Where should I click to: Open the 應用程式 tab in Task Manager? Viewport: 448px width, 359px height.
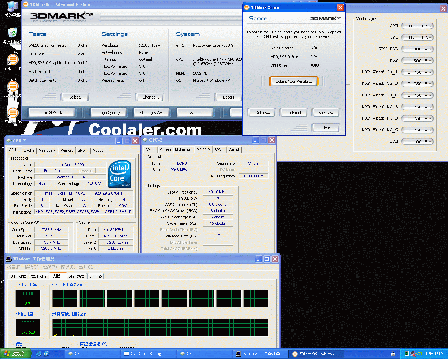point(18,276)
